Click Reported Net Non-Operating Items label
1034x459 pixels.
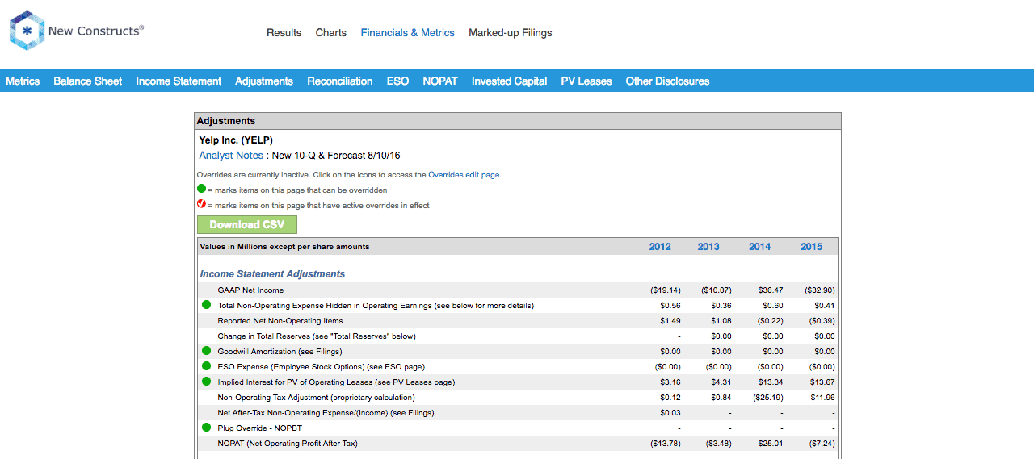(280, 320)
